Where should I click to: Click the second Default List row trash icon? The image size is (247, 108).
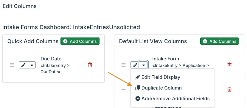[x=229, y=90]
